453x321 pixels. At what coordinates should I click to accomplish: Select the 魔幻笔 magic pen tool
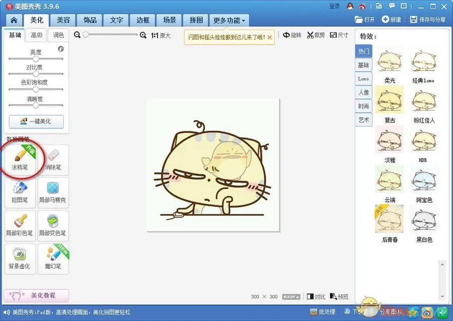pyautogui.click(x=53, y=259)
